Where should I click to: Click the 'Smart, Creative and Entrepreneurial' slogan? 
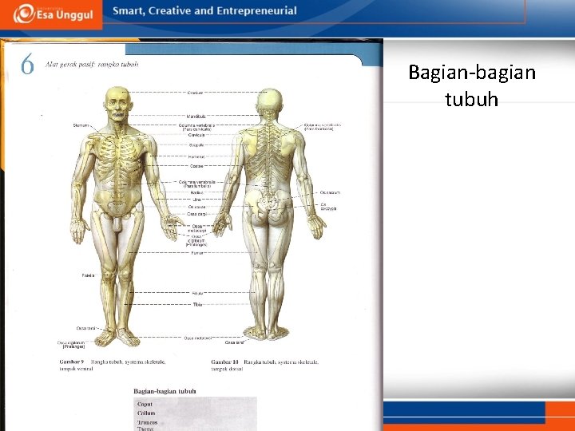tap(204, 10)
